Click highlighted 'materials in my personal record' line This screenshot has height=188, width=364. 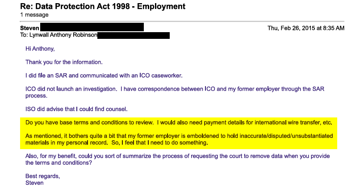[x=117, y=143]
